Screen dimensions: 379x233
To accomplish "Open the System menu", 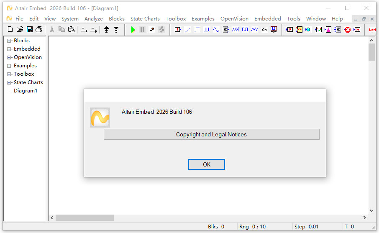I will click(70, 18).
